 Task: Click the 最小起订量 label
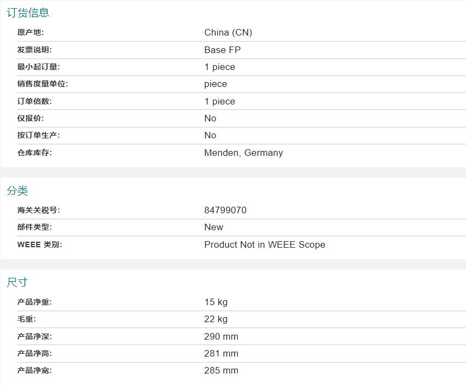pyautogui.click(x=38, y=67)
